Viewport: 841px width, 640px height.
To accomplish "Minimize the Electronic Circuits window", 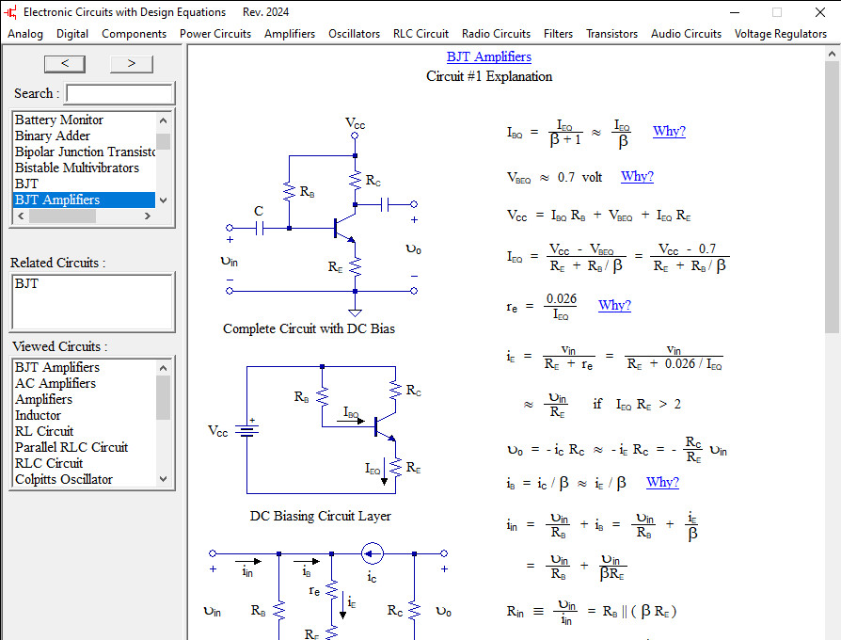I will (735, 12).
